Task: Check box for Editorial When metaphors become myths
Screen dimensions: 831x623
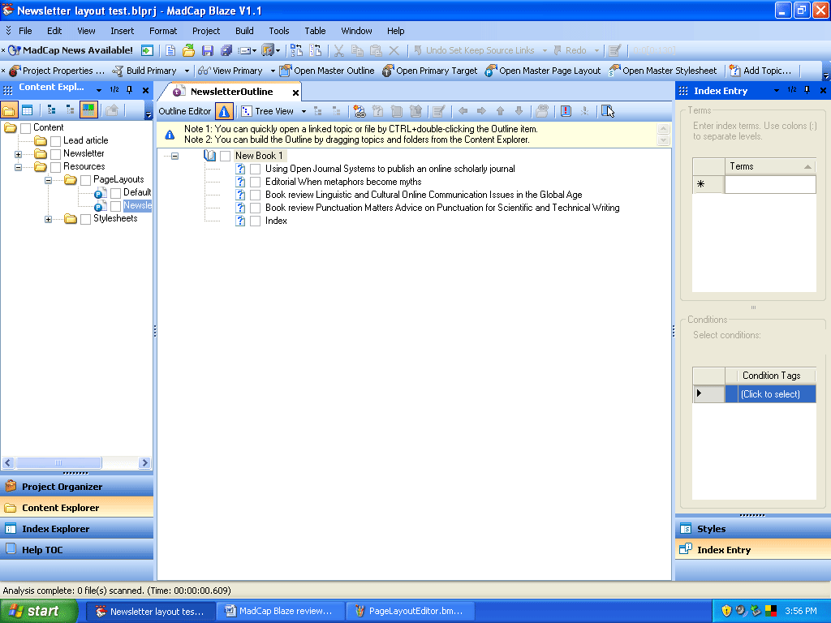Action: [x=256, y=183]
